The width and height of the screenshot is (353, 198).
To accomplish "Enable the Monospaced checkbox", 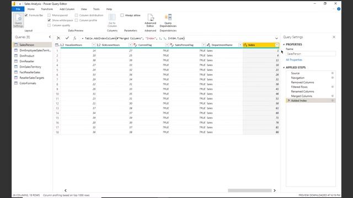I will [x=49, y=15].
